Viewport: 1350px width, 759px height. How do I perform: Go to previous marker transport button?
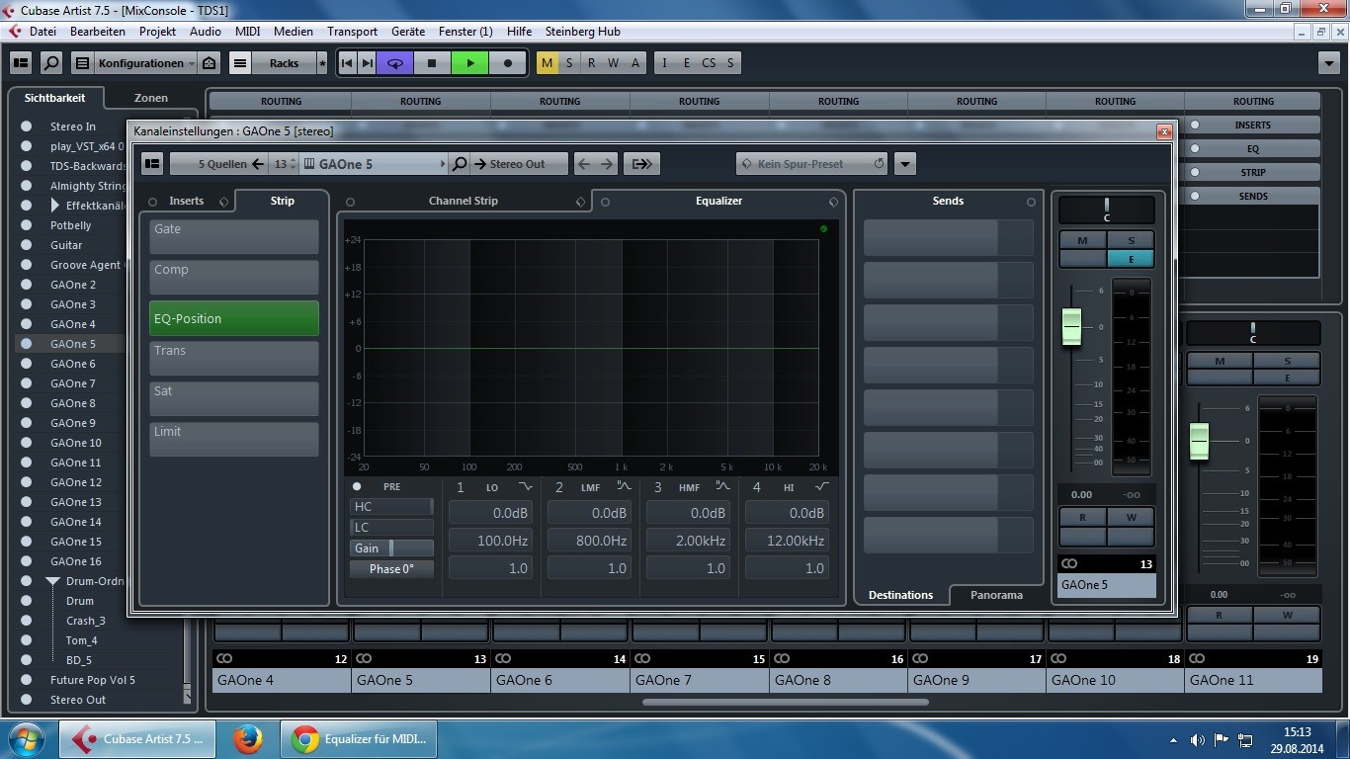(347, 63)
